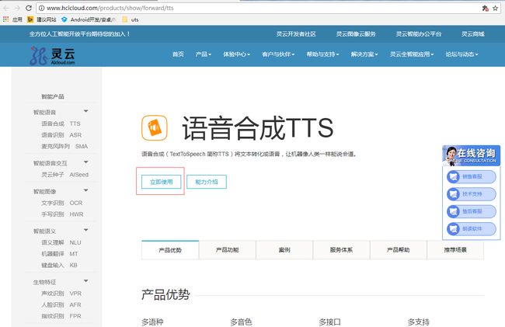The image size is (505, 327).
Task: Switch to the 案例 tab
Action: pyautogui.click(x=284, y=250)
